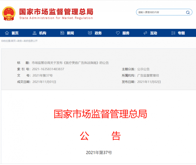The width and height of the screenshot is (196, 165).
Task: Open 政府信息公开 breadcrumb link
Action: click(31, 41)
